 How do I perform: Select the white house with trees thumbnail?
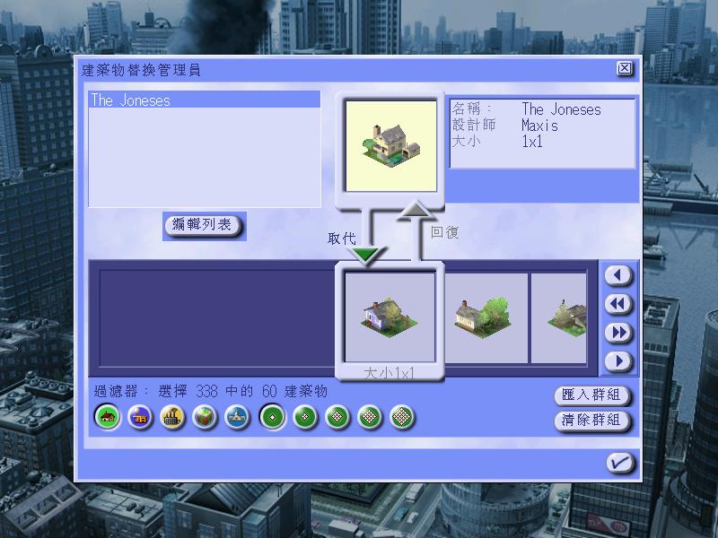point(486,318)
